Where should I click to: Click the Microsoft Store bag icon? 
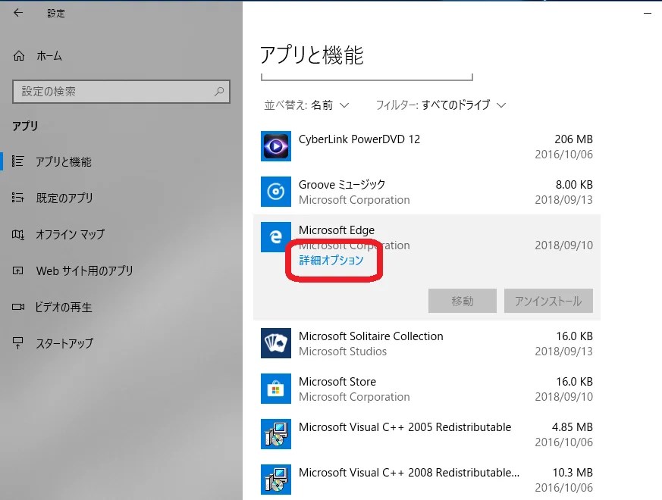[276, 389]
